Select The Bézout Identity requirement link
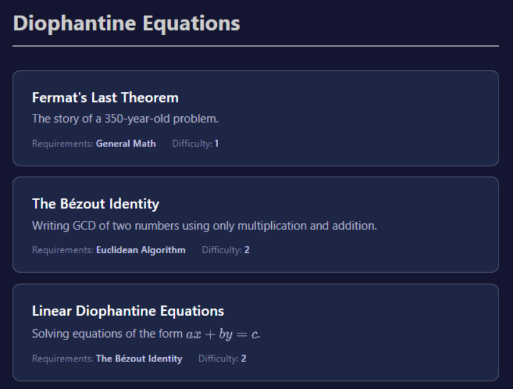 (x=139, y=358)
